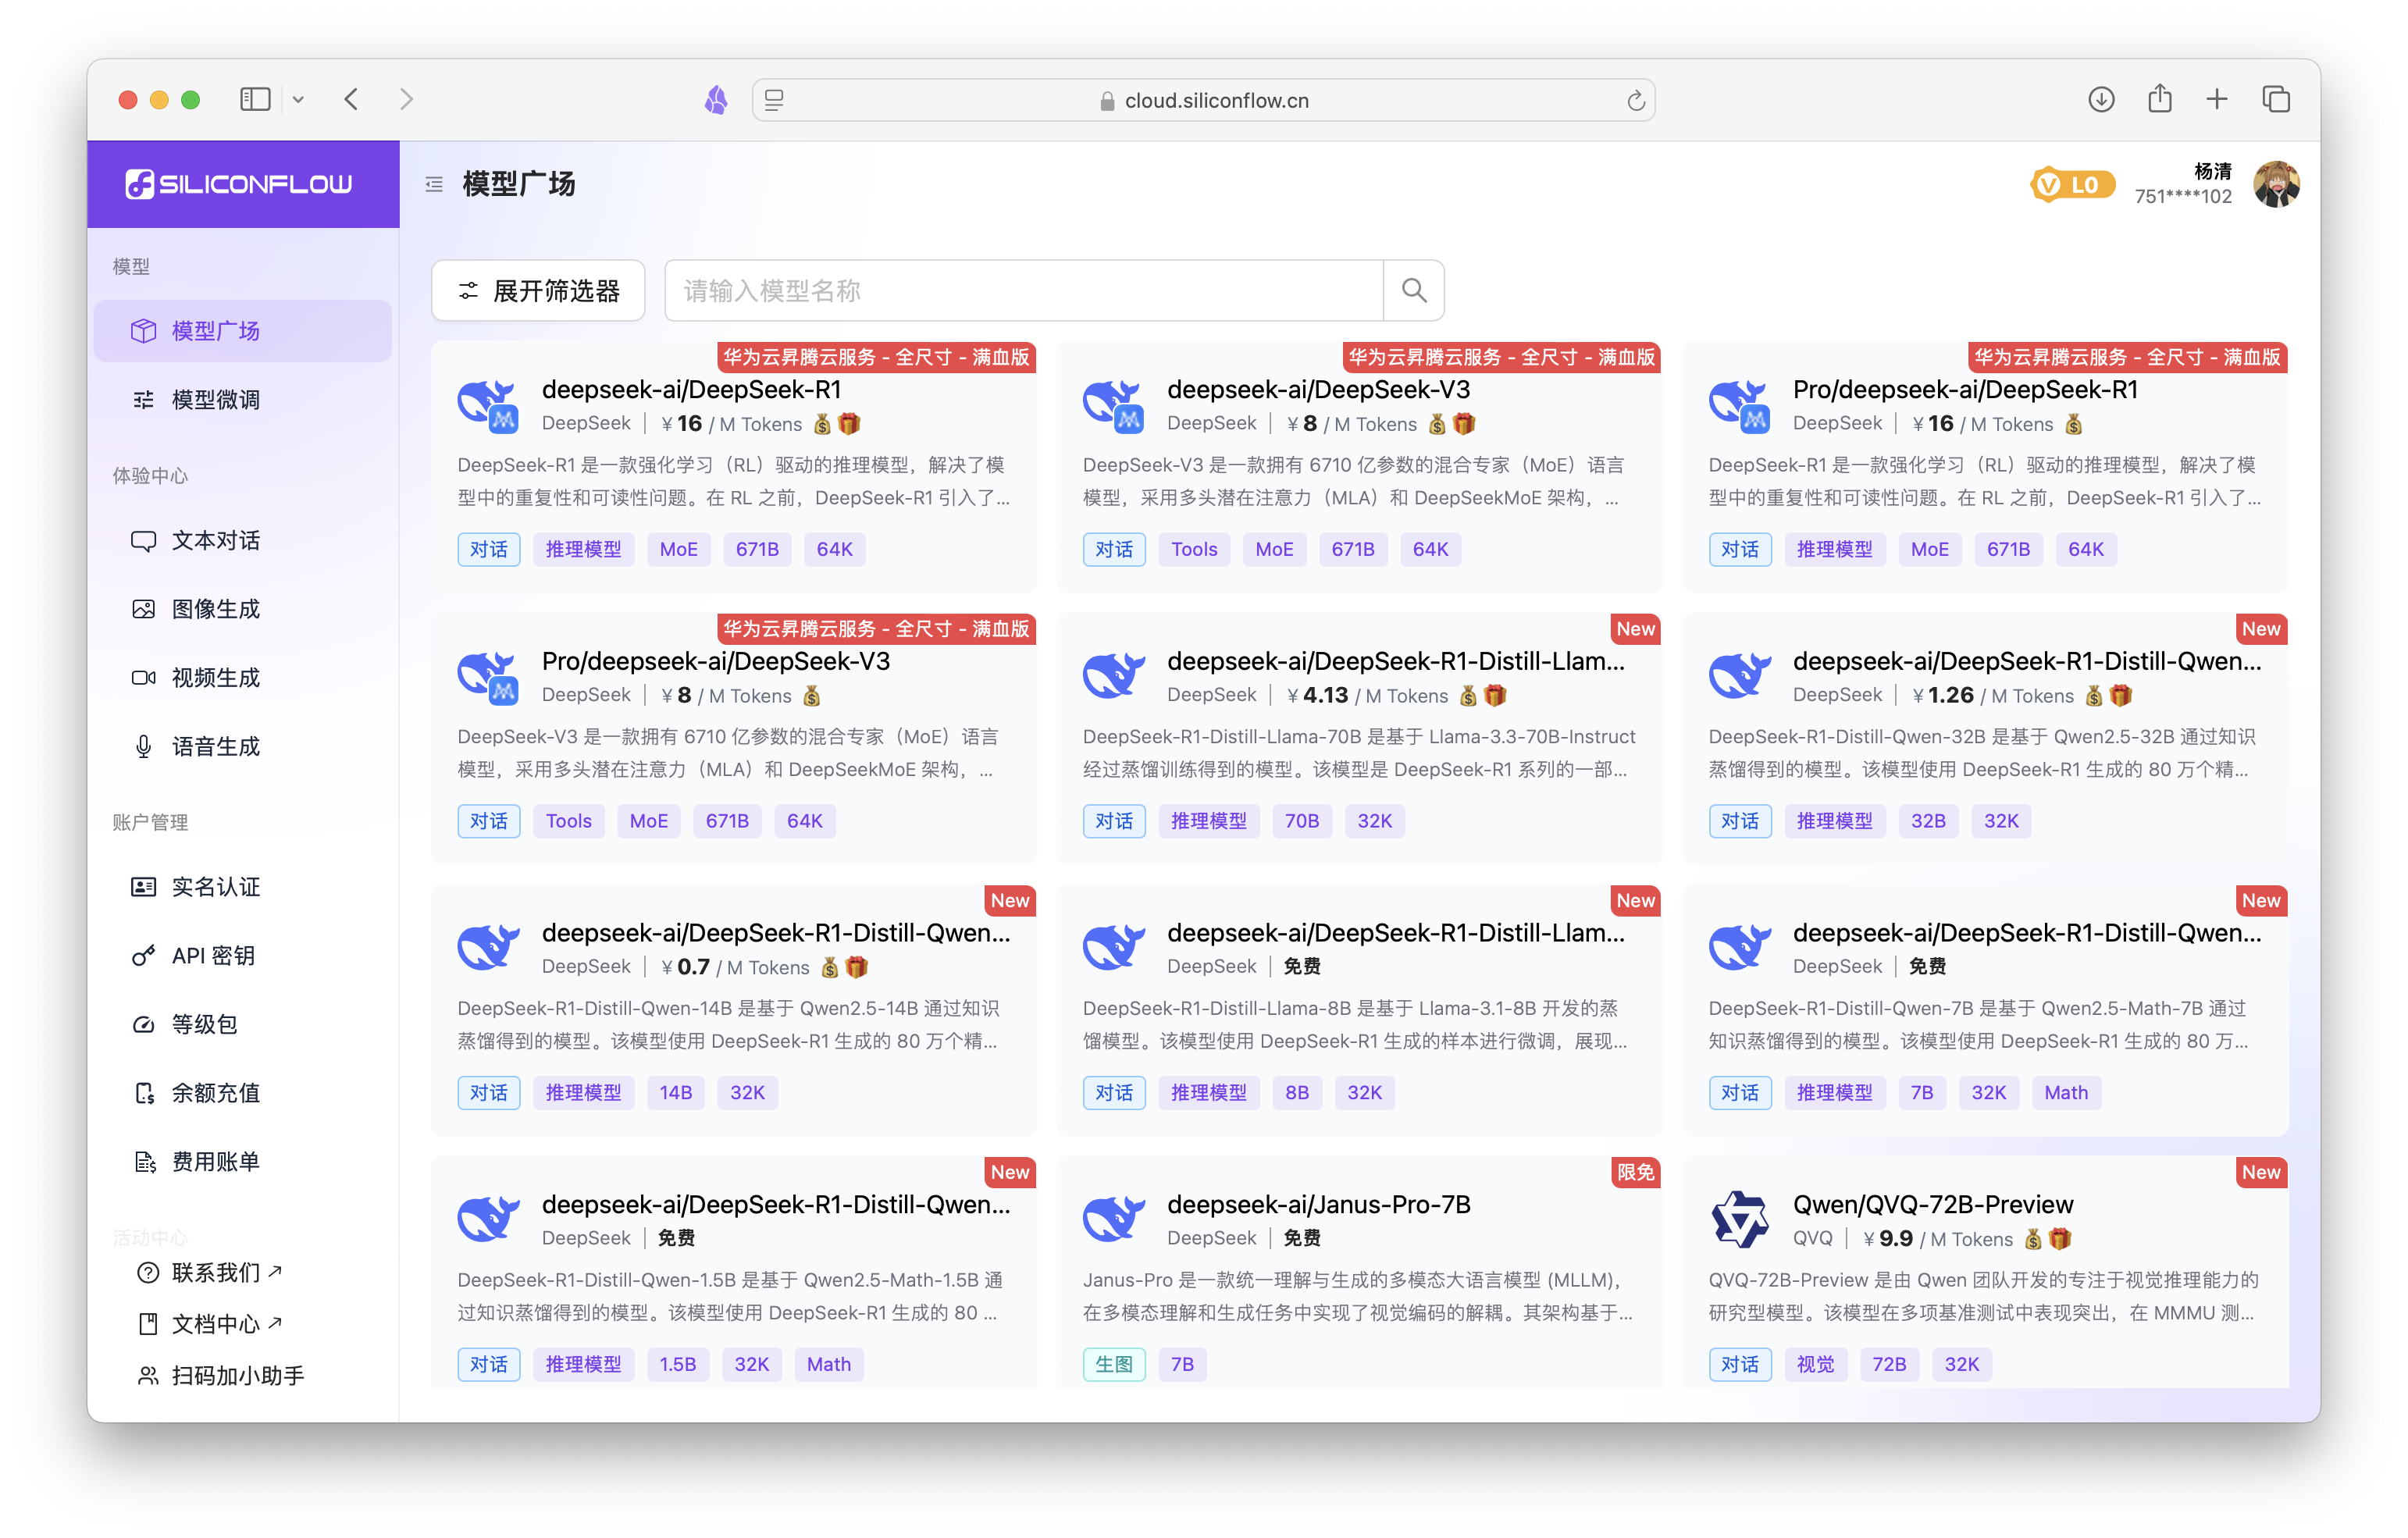Open the deepseek-ai/DeepSeek-V3 model card title

click(1318, 390)
